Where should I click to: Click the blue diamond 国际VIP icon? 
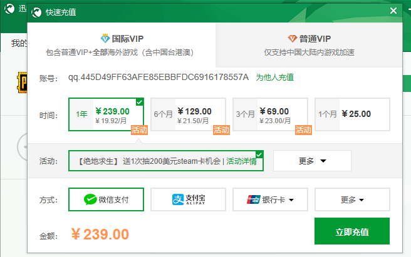pos(105,39)
